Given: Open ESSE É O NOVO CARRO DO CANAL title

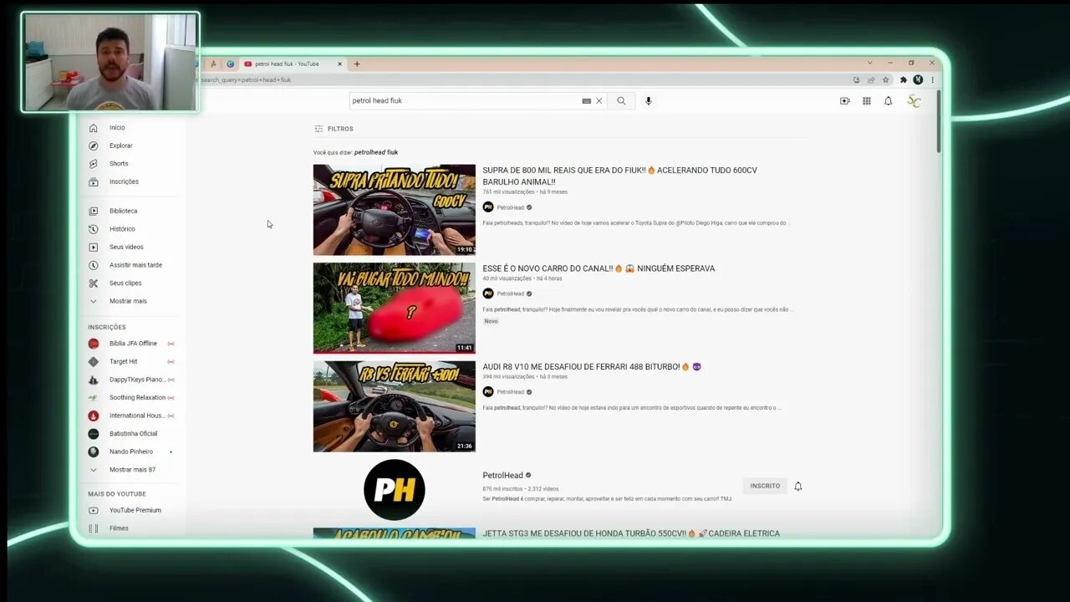Looking at the screenshot, I should point(599,268).
